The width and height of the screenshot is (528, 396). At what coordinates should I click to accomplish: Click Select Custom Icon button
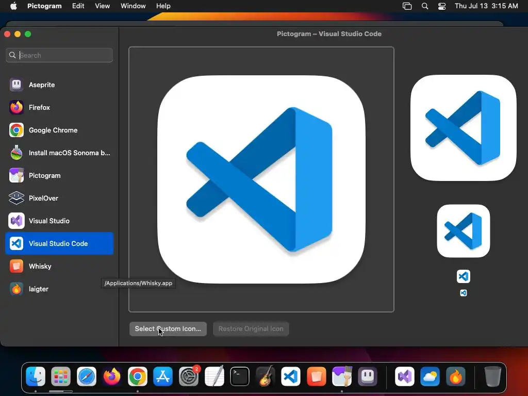click(168, 328)
